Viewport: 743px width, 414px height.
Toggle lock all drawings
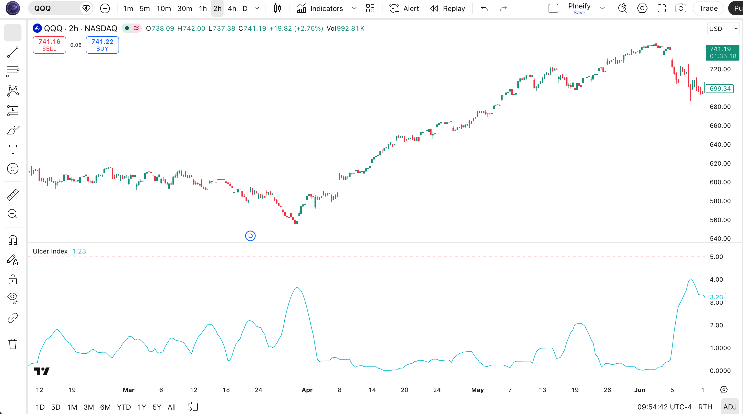pos(13,279)
